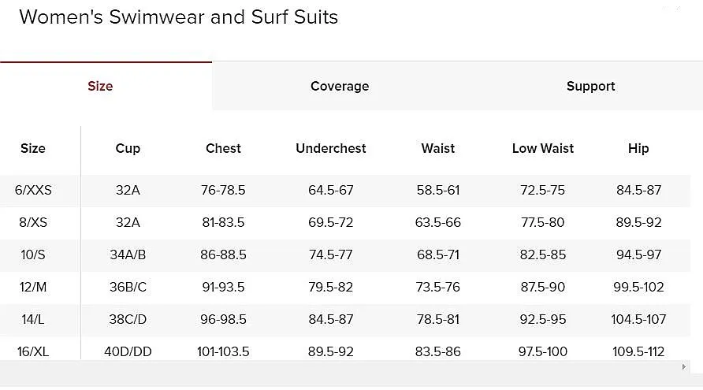
Task: Select the 8/XS size row label
Action: 33,222
